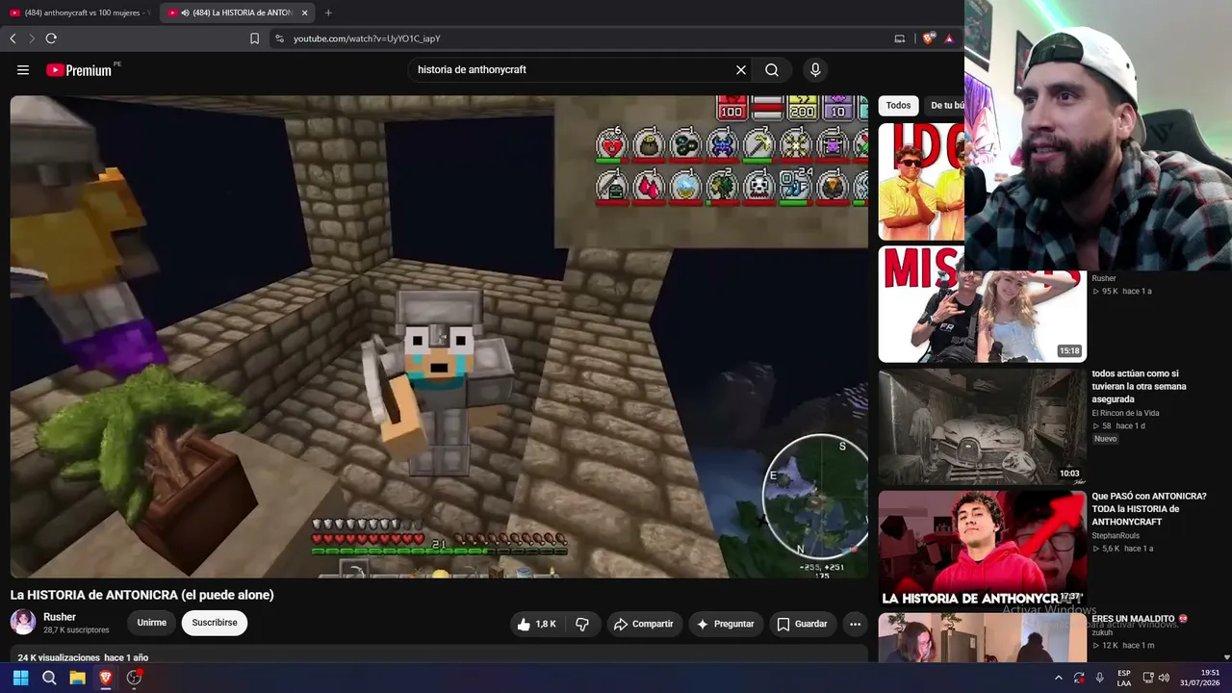Viewport: 1232px width, 693px height.
Task: Open Windows taskbar search
Action: click(x=49, y=678)
